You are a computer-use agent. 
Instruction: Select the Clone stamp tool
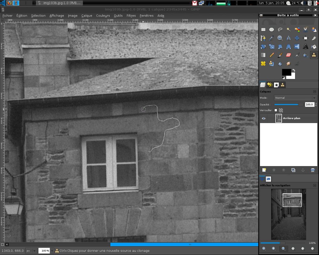coord(314,55)
